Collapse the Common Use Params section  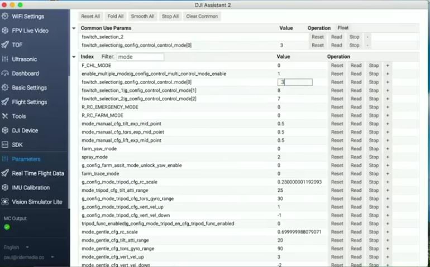[x=74, y=28]
